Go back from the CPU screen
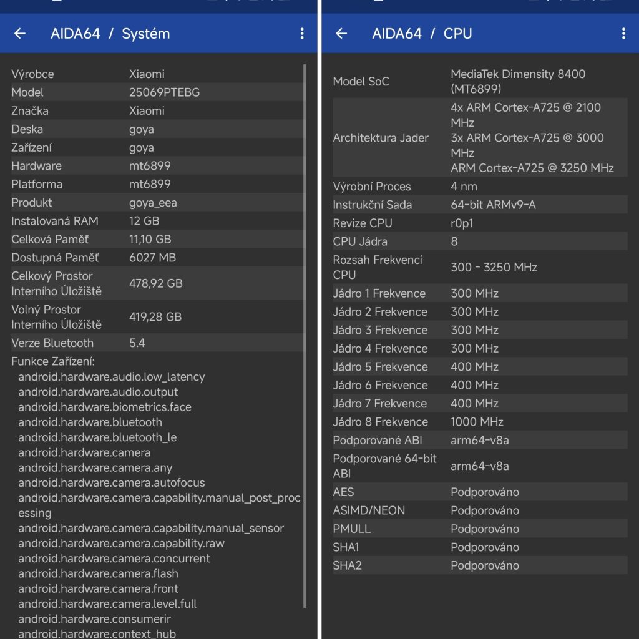This screenshot has width=639, height=639. tap(341, 34)
